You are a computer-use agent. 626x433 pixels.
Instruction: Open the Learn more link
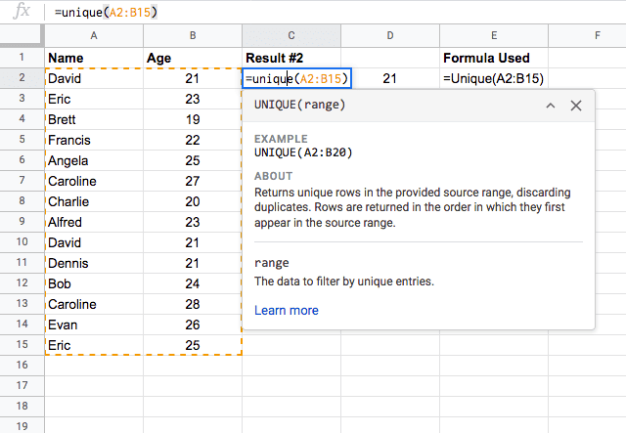(x=287, y=310)
